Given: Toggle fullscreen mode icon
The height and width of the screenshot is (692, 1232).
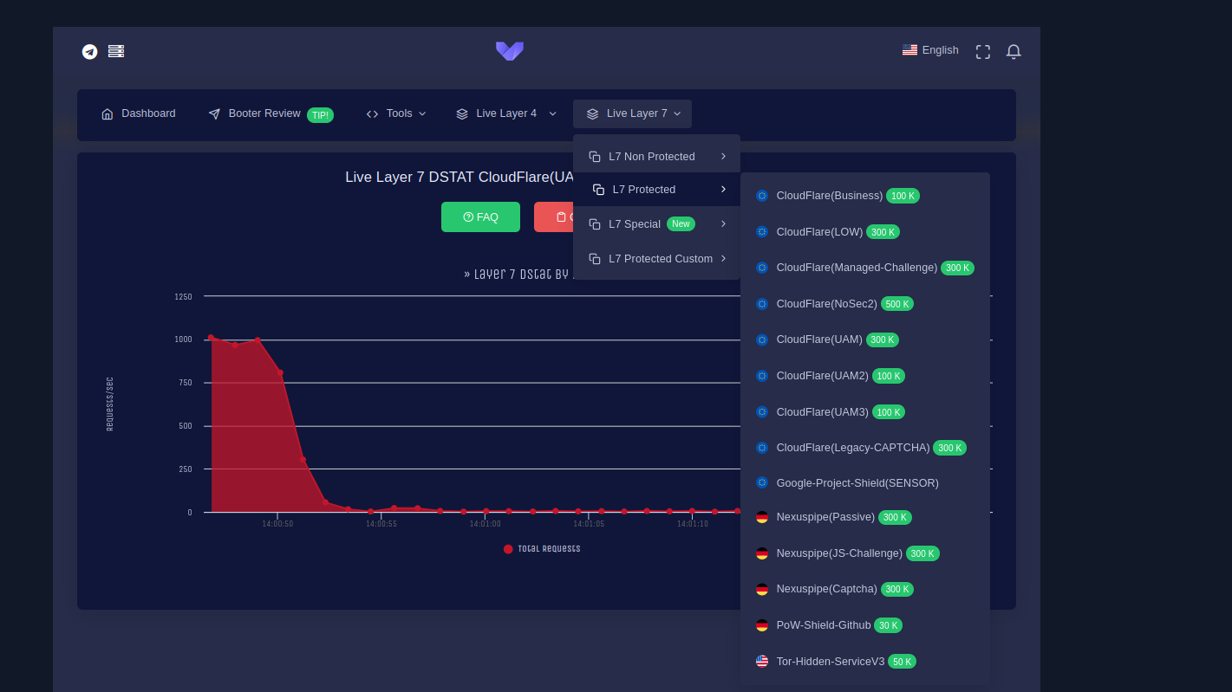Looking at the screenshot, I should point(983,52).
